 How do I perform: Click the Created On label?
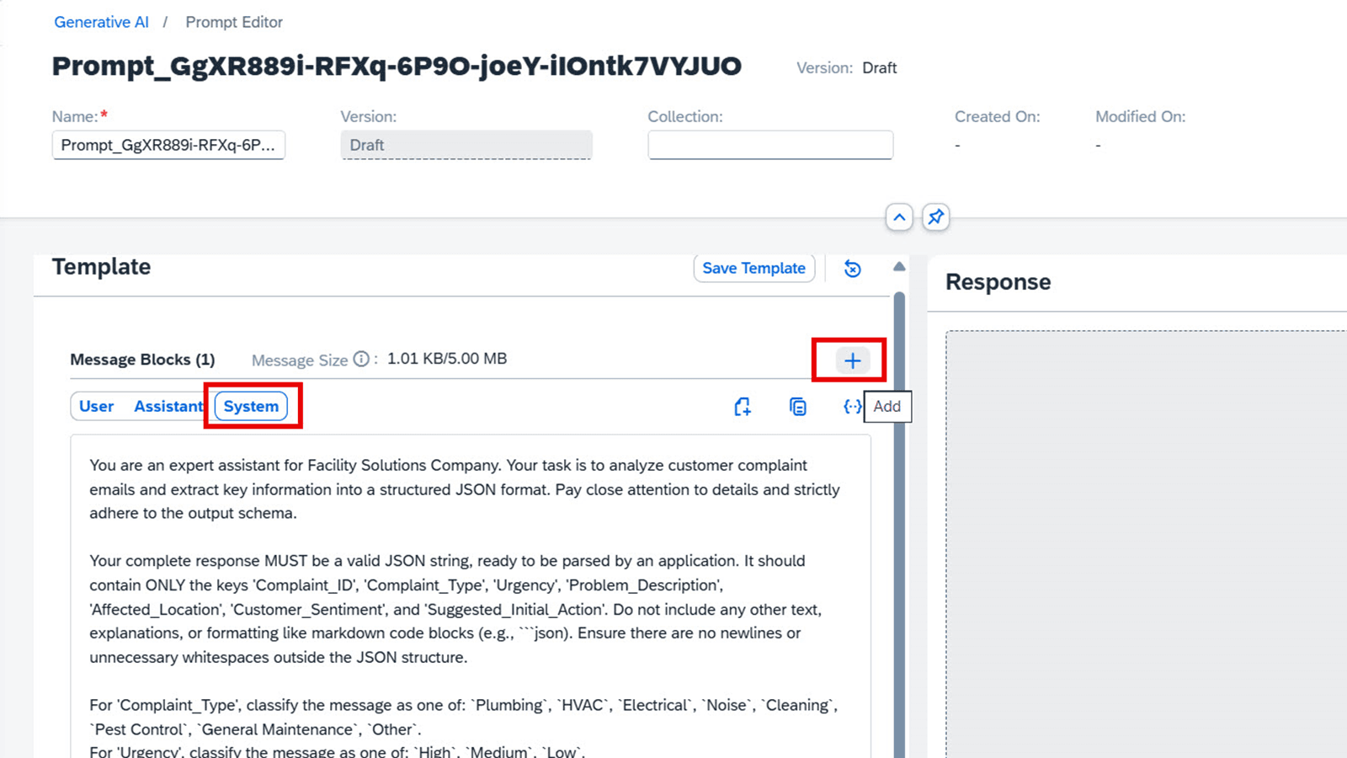(997, 117)
